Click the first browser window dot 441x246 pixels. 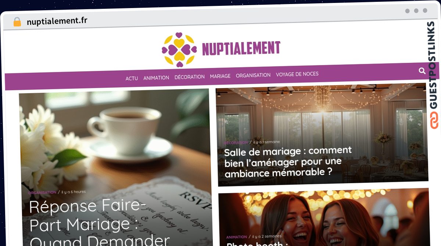coord(407,11)
